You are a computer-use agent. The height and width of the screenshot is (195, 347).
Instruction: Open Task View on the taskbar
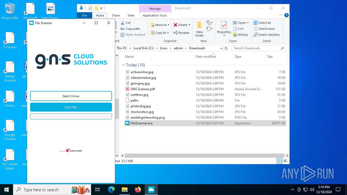pos(98,190)
